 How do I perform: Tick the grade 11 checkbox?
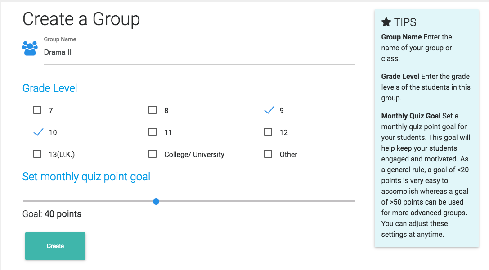tap(153, 132)
